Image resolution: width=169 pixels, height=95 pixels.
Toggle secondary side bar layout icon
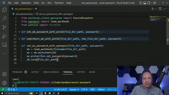pyautogui.click(x=149, y=3)
